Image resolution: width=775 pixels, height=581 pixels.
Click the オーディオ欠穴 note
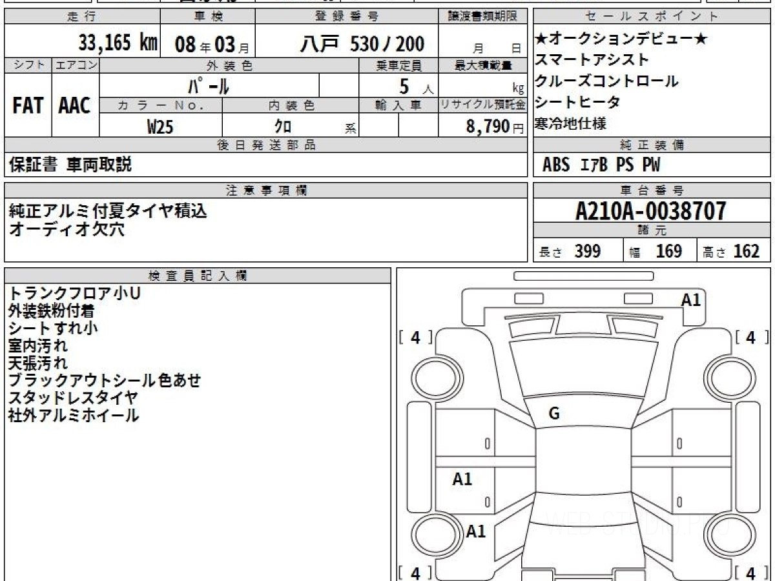pos(67,229)
